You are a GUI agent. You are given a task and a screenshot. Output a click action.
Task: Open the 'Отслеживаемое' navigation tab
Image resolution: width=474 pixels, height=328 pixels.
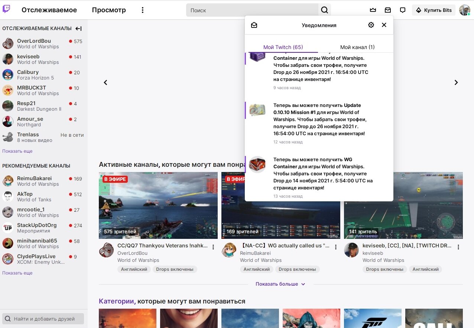[x=49, y=10]
